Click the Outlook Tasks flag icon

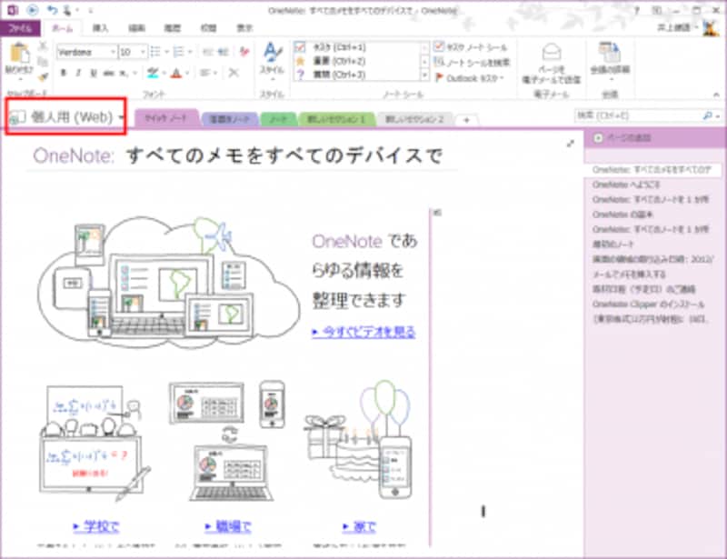(440, 77)
